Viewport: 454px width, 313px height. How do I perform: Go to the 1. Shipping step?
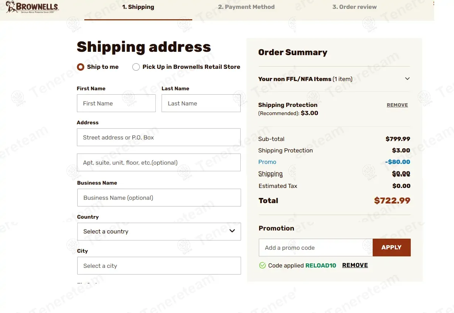[138, 7]
